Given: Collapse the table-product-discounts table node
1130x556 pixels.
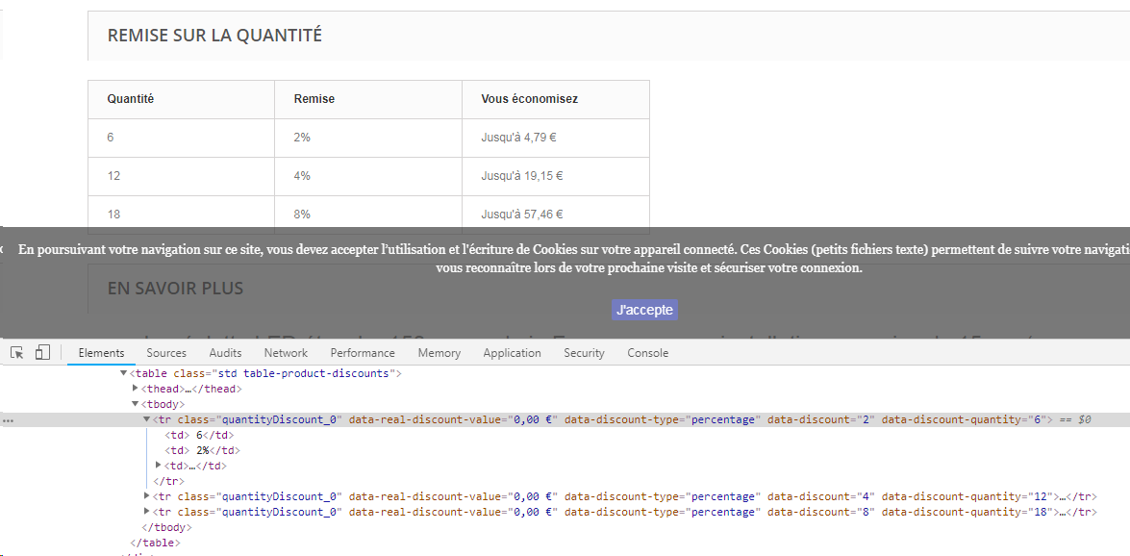Looking at the screenshot, I should pyautogui.click(x=123, y=373).
